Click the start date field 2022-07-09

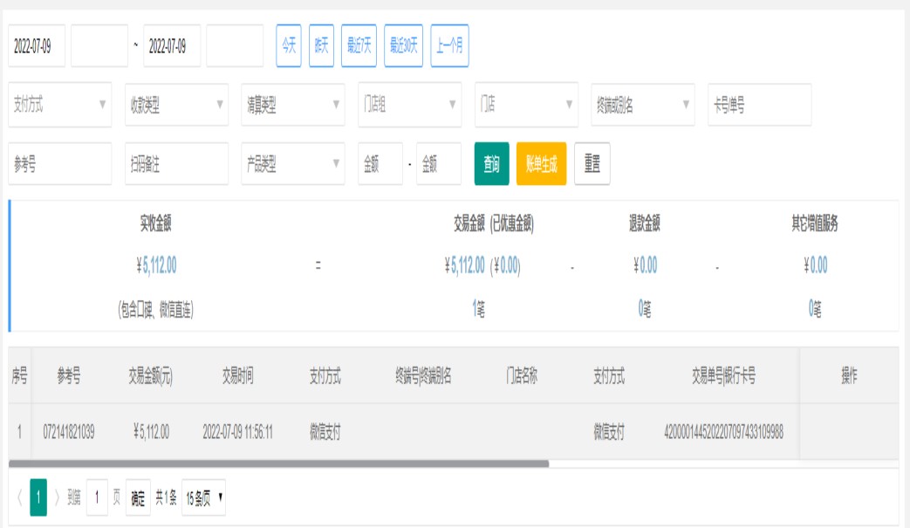(x=38, y=46)
